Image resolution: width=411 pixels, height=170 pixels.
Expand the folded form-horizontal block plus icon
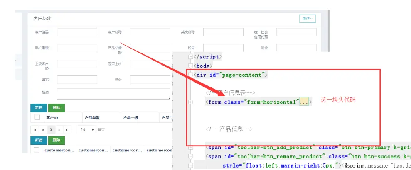[191, 102]
